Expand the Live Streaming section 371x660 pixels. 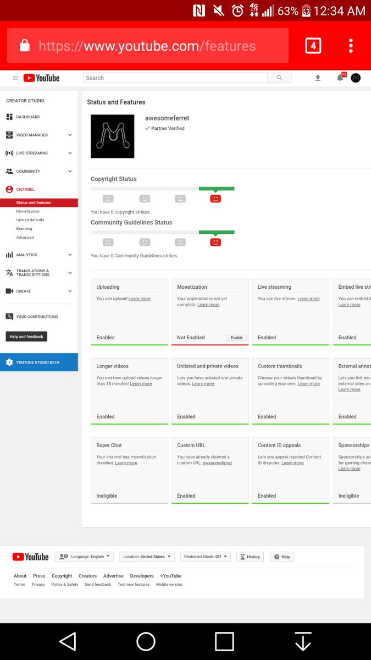pos(70,153)
